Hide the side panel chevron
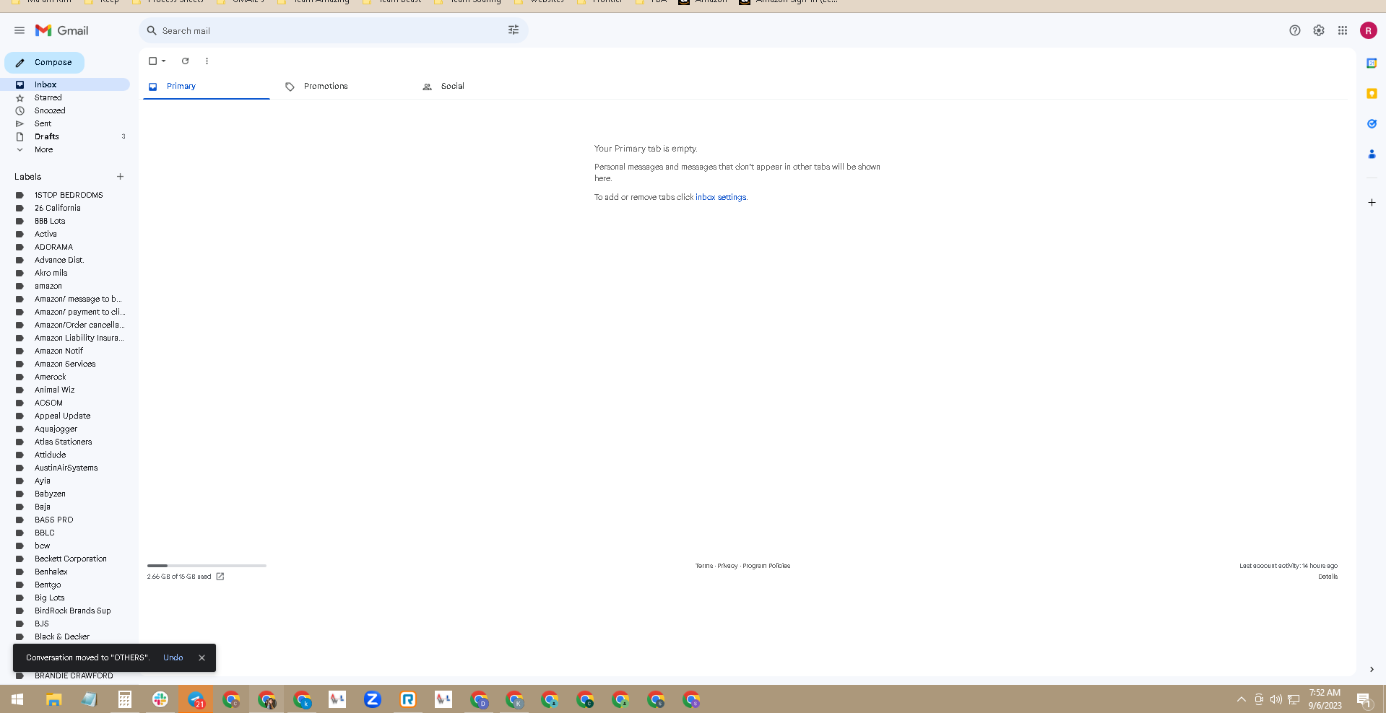The height and width of the screenshot is (713, 1386). 1372,670
